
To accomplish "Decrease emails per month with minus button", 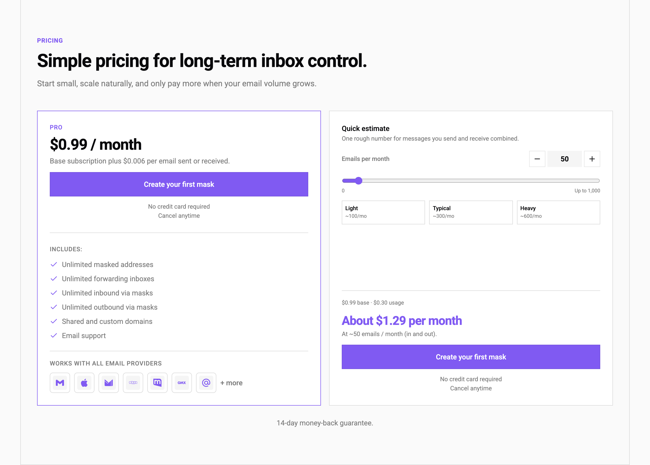I will pyautogui.click(x=537, y=159).
